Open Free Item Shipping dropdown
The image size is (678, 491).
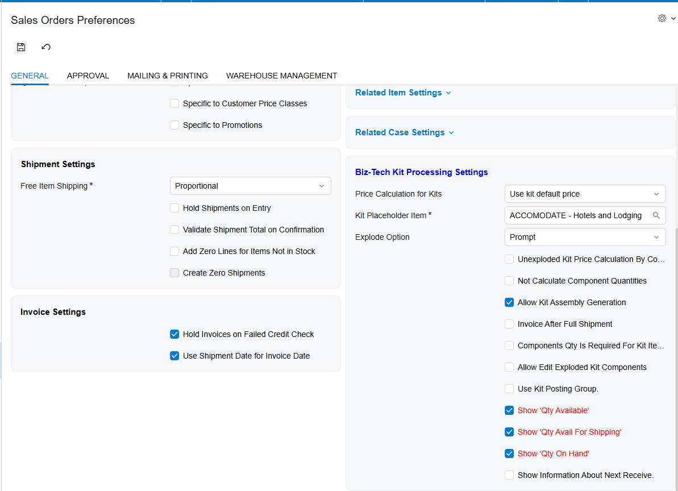(x=251, y=186)
